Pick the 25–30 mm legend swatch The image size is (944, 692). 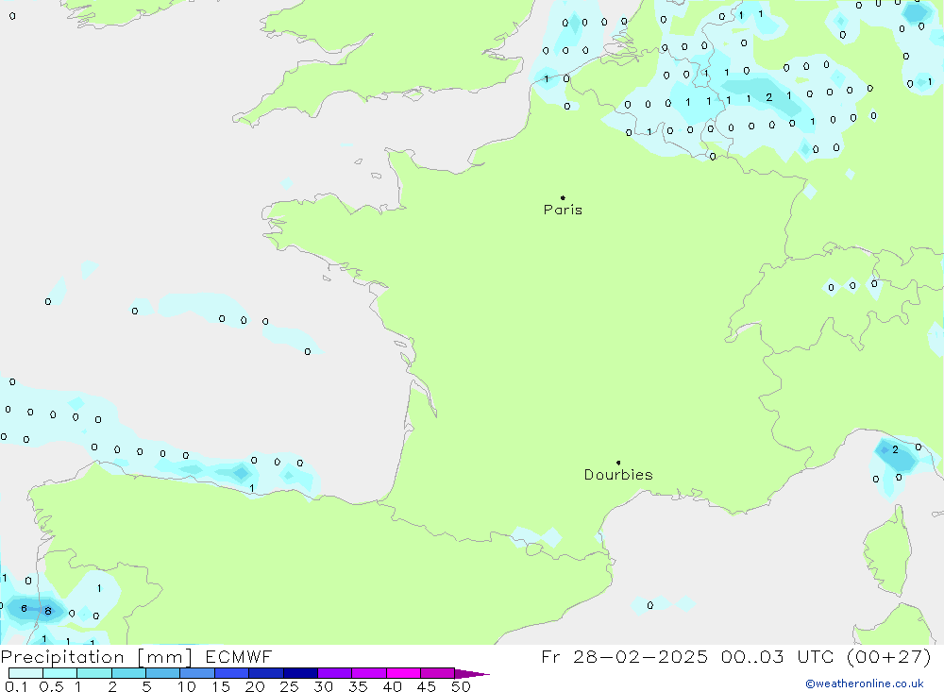tap(300, 673)
